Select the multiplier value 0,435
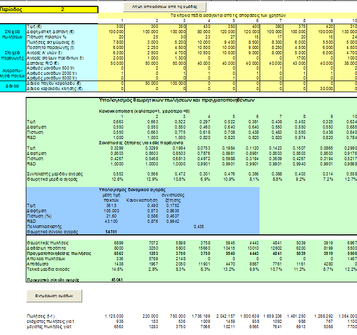The height and width of the screenshot is (335, 357). click(x=199, y=226)
